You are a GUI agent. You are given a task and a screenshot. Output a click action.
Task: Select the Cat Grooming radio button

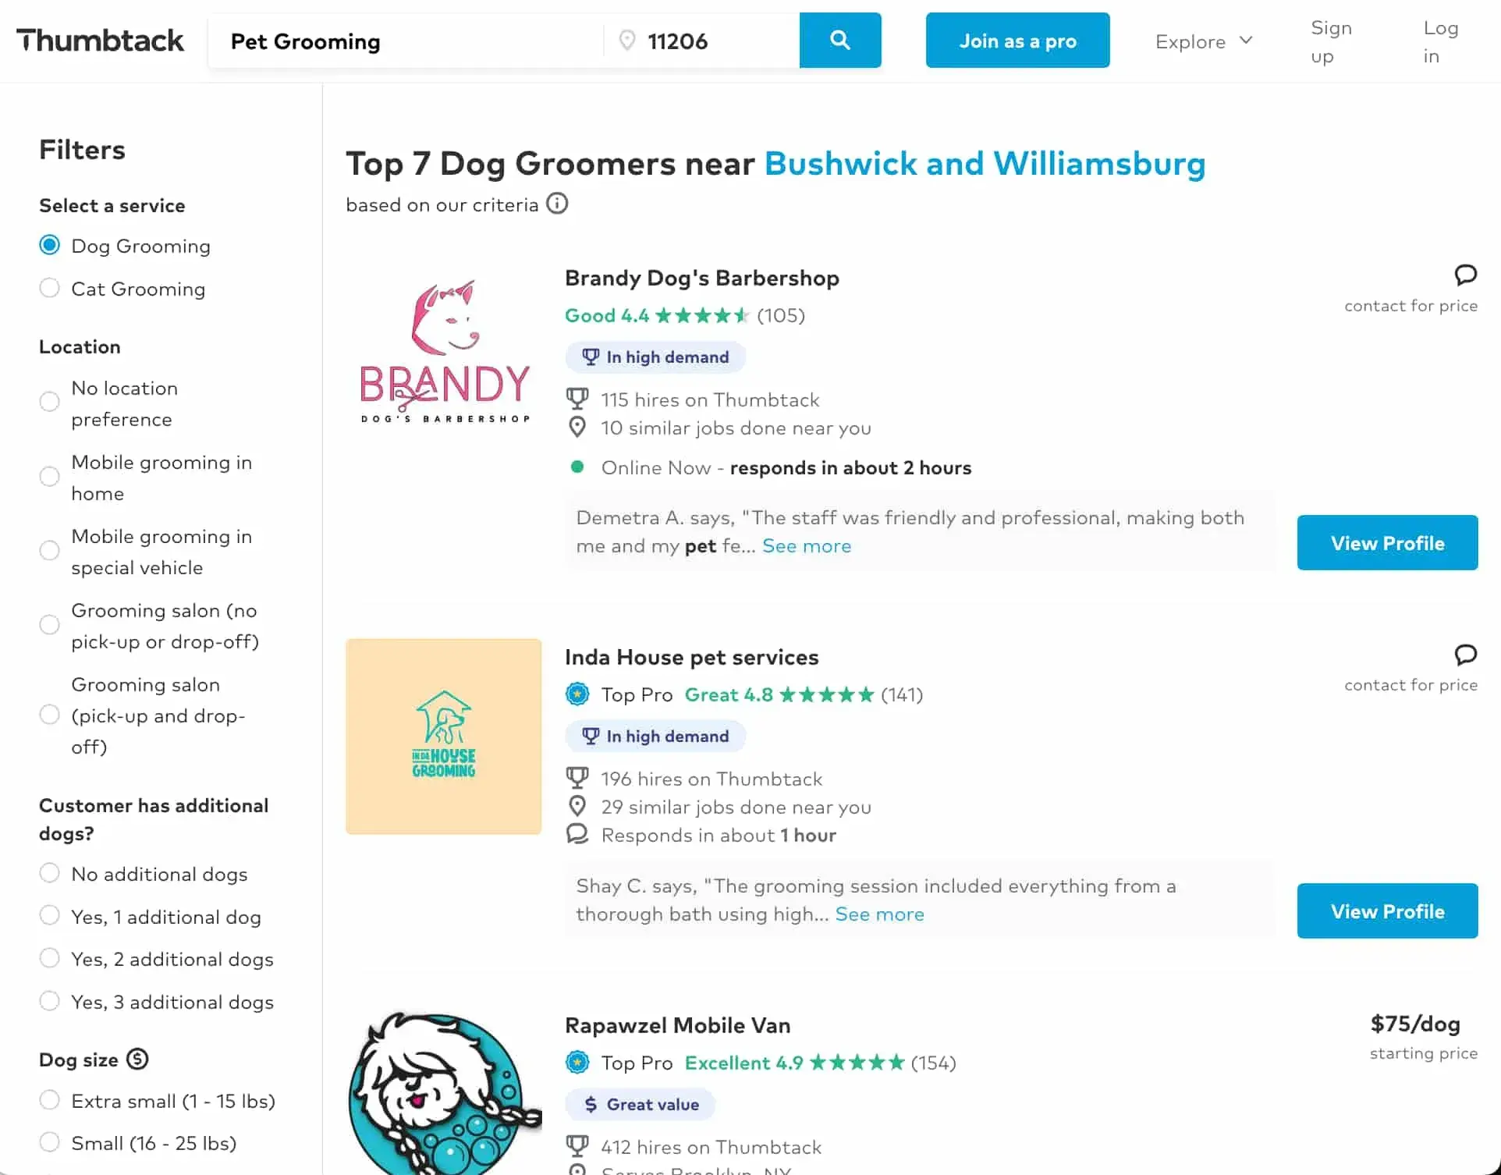click(x=48, y=288)
